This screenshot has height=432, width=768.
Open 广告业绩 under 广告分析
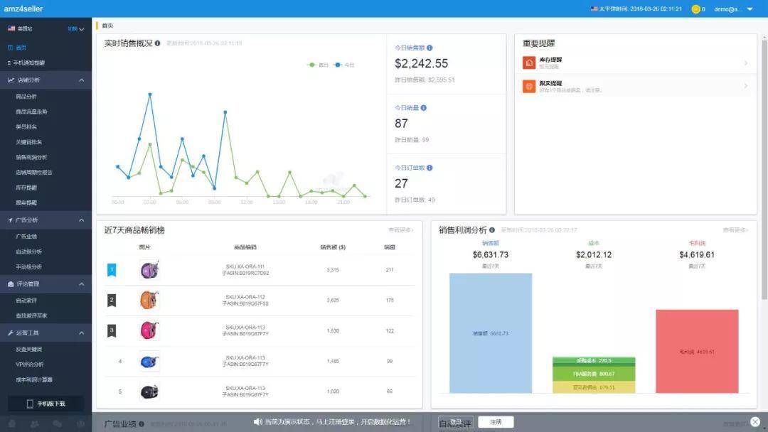pyautogui.click(x=26, y=237)
